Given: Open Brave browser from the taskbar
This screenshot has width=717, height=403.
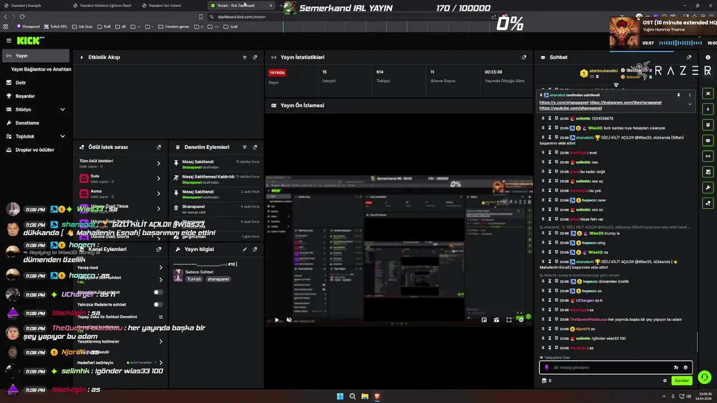Looking at the screenshot, I should (377, 396).
